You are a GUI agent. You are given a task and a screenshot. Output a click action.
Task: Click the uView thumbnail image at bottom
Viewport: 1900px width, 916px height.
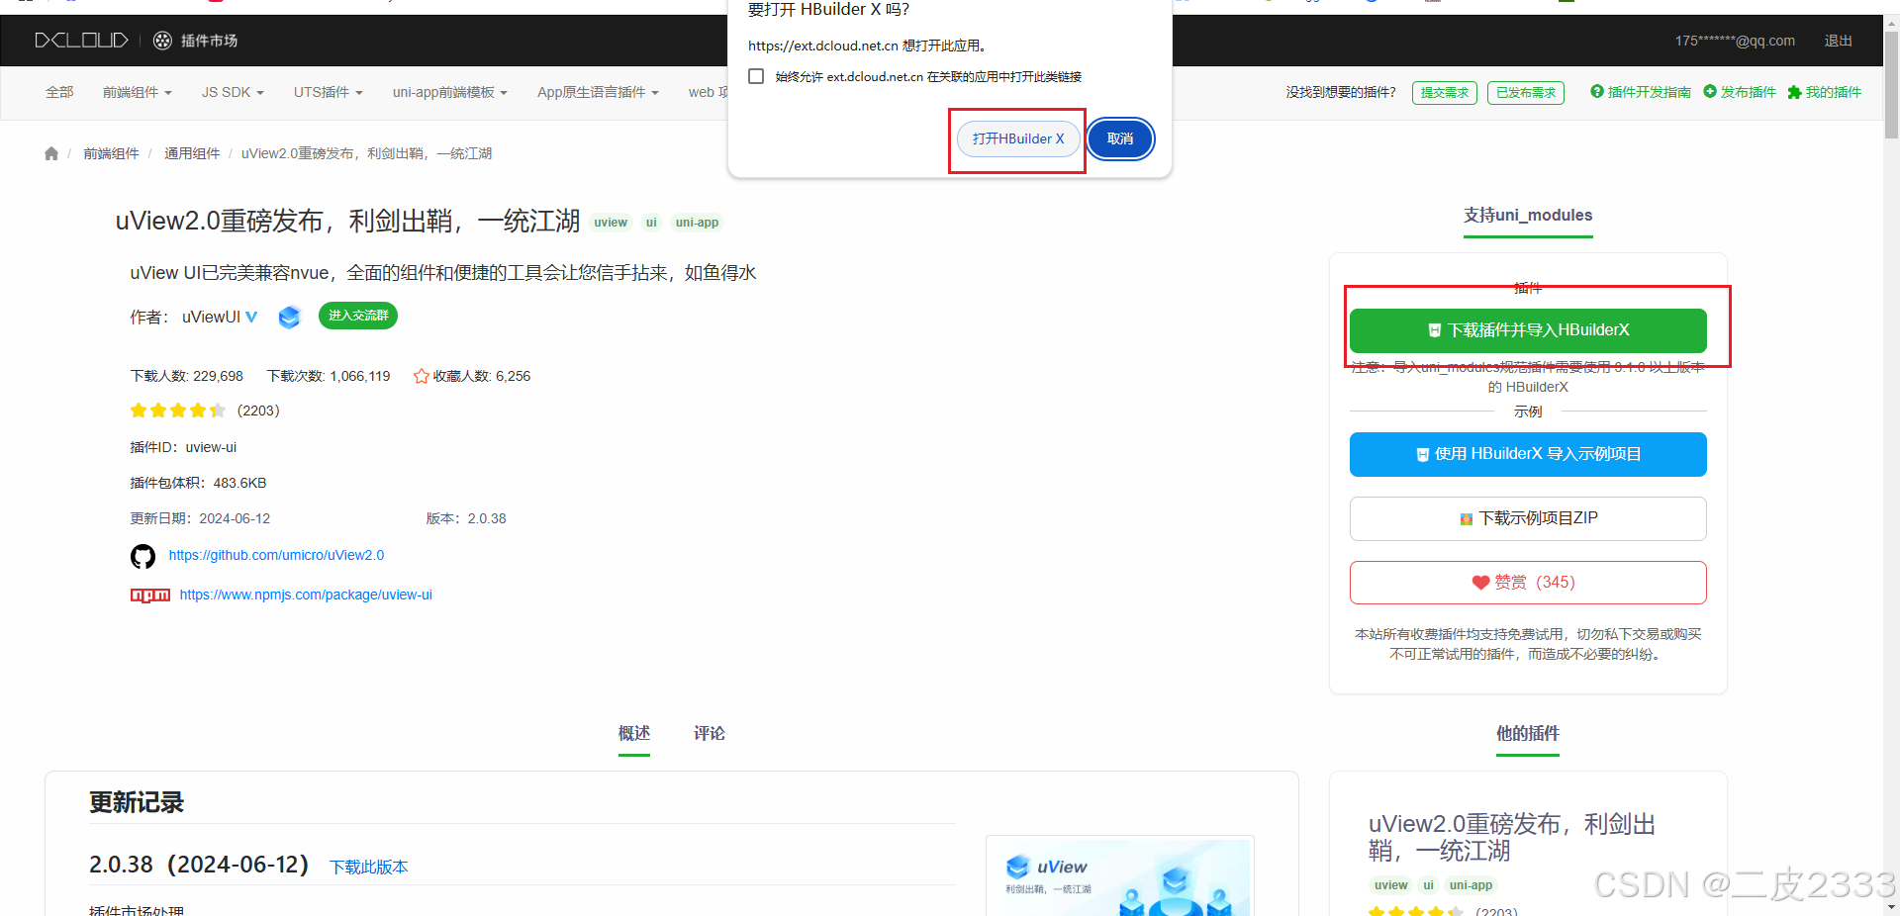tap(1120, 876)
